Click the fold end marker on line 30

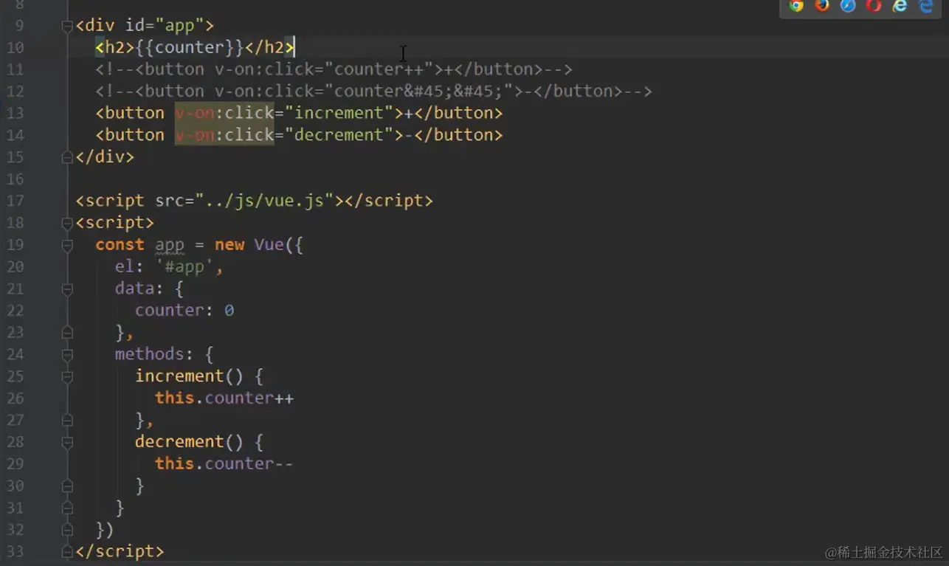point(67,486)
